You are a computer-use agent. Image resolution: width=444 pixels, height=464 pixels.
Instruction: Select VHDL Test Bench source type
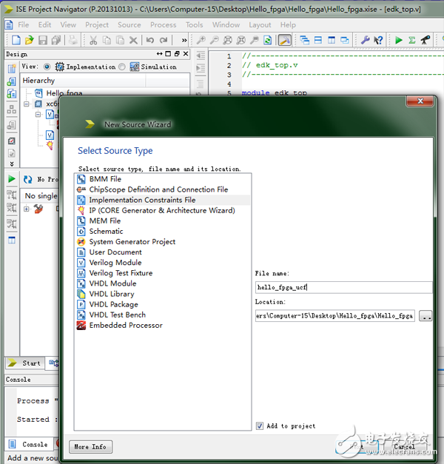(x=117, y=315)
